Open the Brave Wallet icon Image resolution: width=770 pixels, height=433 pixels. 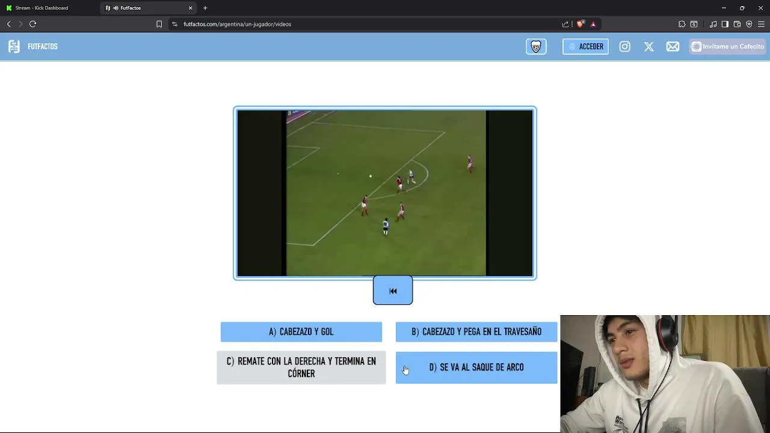click(x=737, y=24)
